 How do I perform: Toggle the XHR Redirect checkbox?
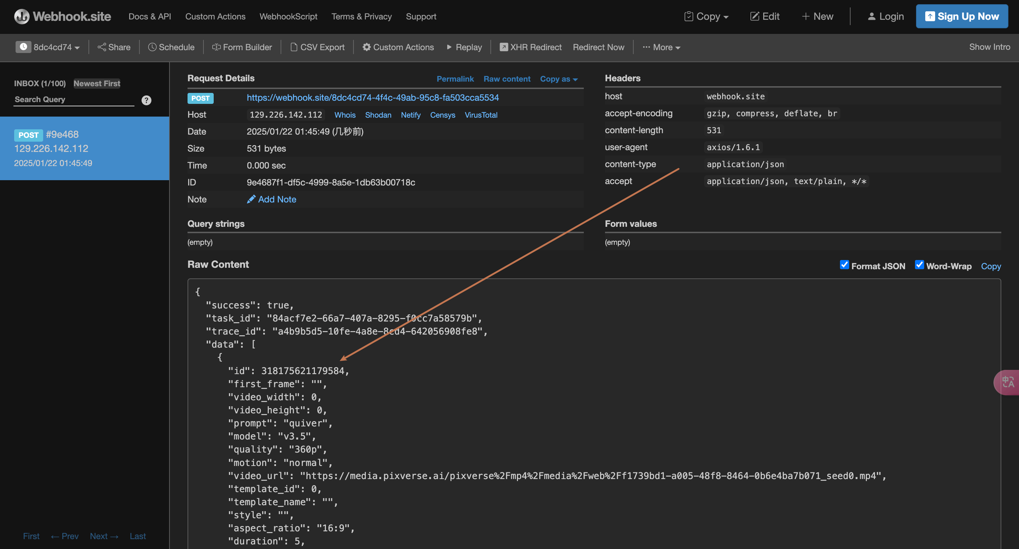(503, 47)
